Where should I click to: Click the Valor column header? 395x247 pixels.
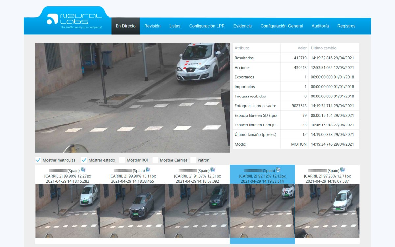[x=302, y=48]
